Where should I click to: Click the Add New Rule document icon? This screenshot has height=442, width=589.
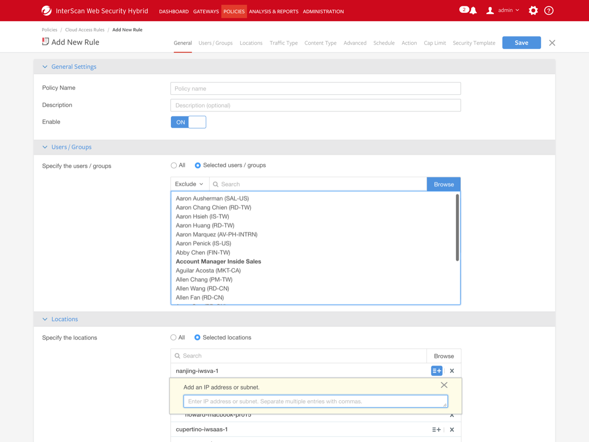(x=45, y=42)
